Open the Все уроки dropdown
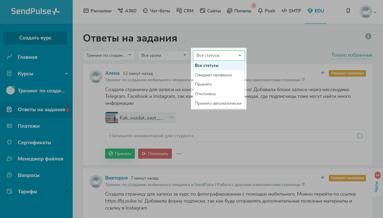This screenshot has width=383, height=218. (164, 55)
